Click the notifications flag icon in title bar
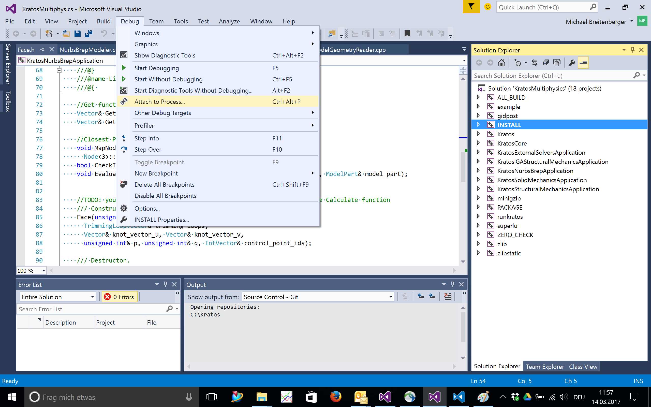The width and height of the screenshot is (651, 407). [x=471, y=6]
